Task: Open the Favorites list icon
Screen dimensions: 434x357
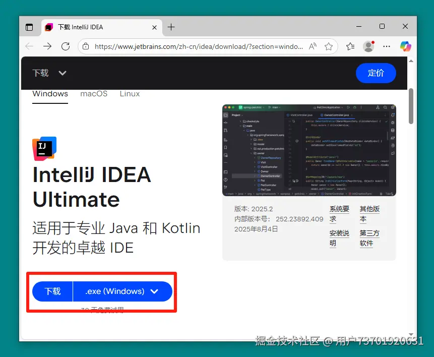Action: click(350, 46)
